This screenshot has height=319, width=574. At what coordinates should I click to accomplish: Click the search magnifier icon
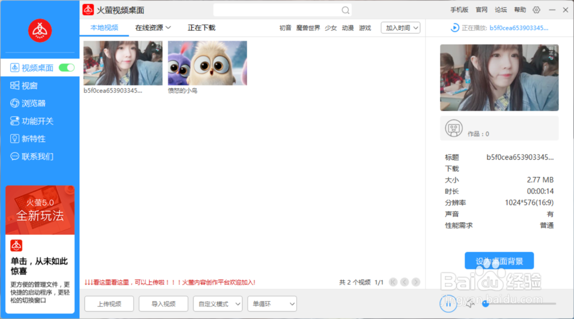pyautogui.click(x=345, y=10)
